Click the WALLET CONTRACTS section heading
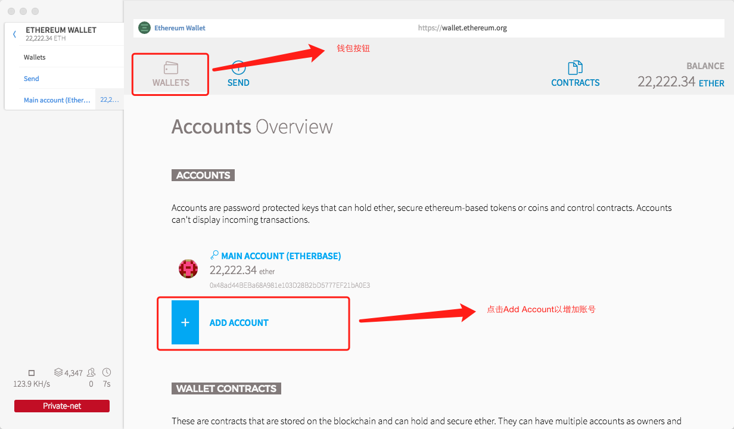This screenshot has height=429, width=734. (x=226, y=388)
